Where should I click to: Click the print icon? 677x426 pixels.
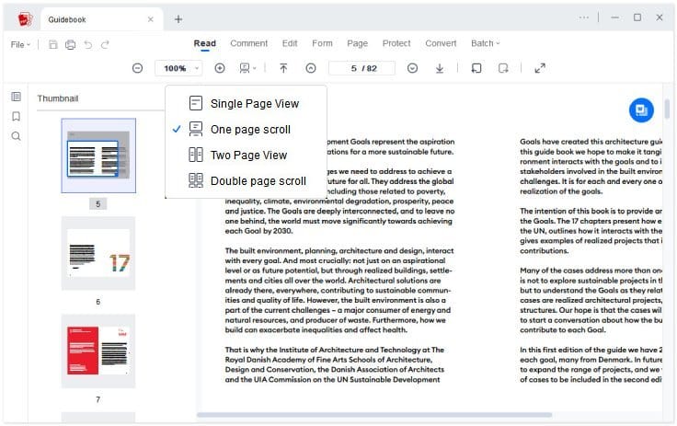(71, 44)
